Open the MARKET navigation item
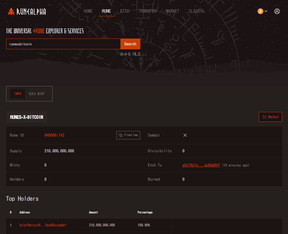The image size is (288, 234). coord(172,11)
